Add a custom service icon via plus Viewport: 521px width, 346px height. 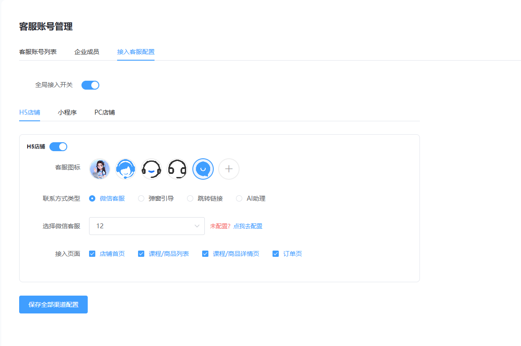pyautogui.click(x=229, y=169)
